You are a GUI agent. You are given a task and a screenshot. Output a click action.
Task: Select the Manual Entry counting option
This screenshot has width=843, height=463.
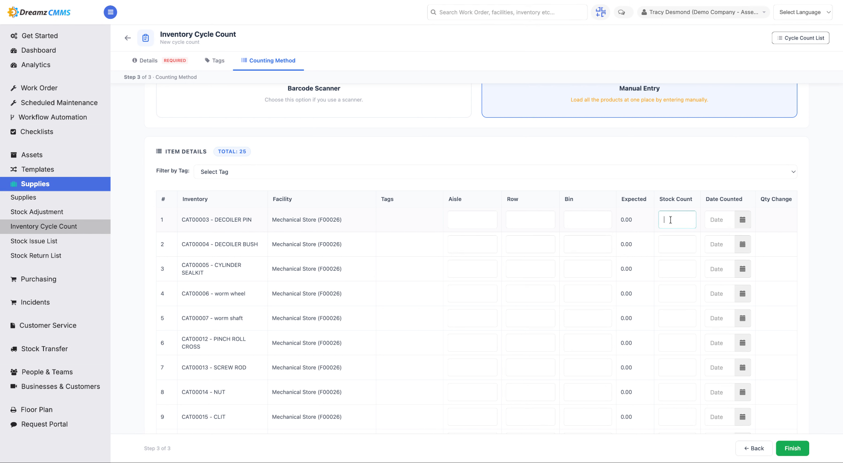(x=639, y=100)
